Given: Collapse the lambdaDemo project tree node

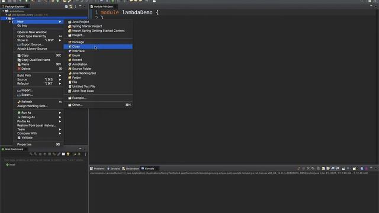Looking at the screenshot, I should click(x=3, y=11).
